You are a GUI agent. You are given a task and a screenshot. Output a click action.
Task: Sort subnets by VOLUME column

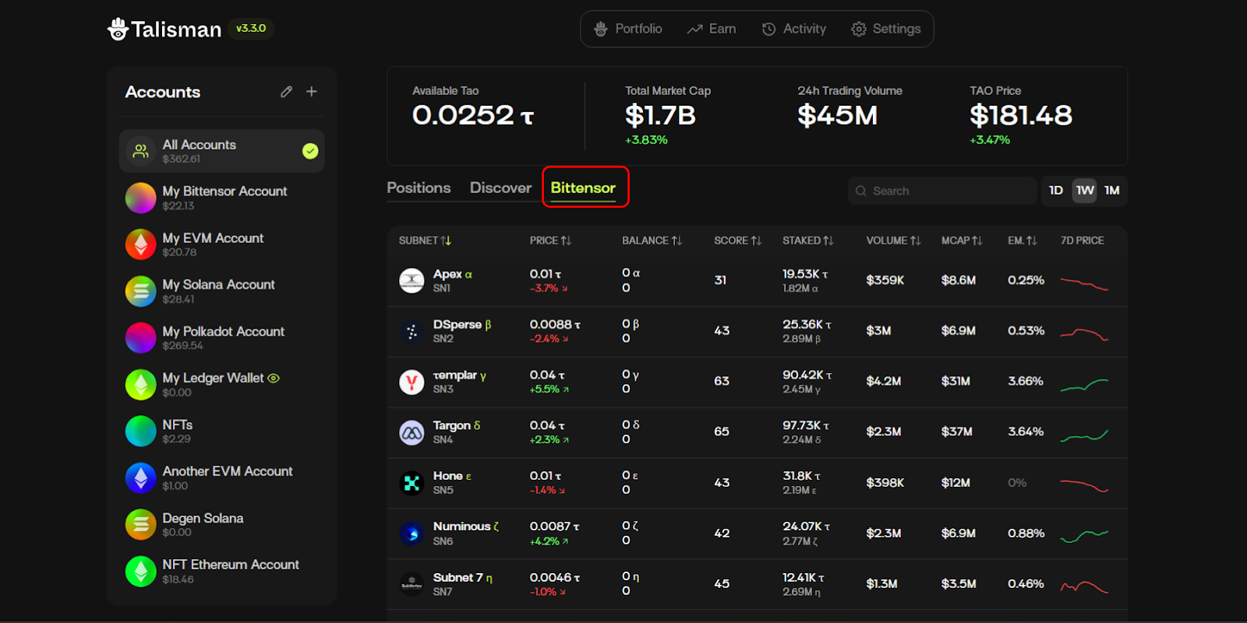pos(893,241)
